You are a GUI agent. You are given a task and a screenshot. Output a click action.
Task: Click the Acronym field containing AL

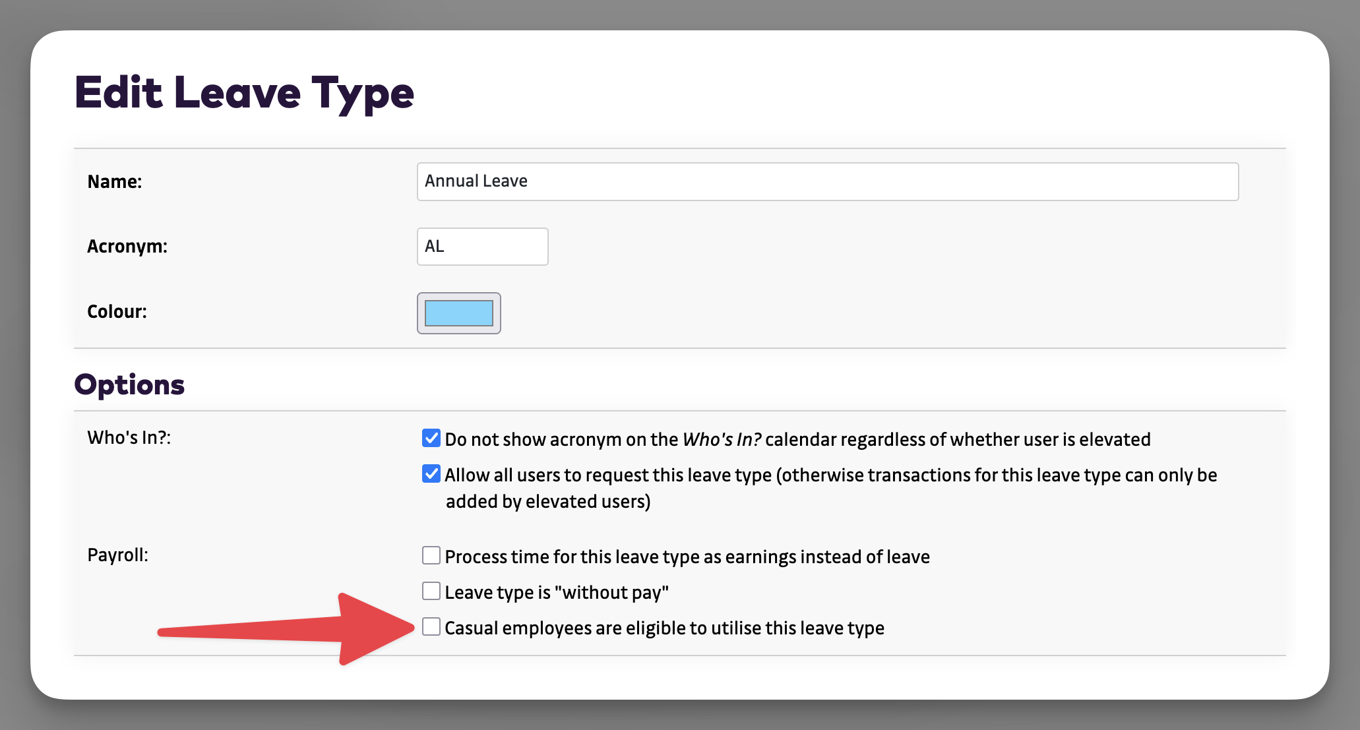click(x=482, y=246)
